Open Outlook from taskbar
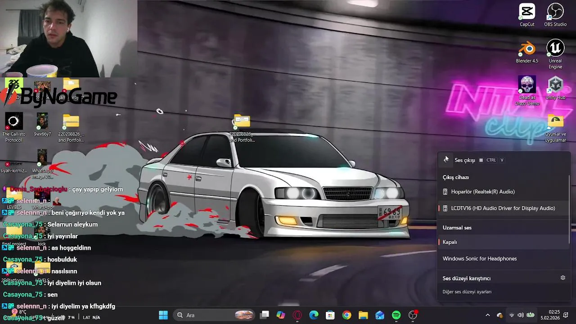The height and width of the screenshot is (324, 576). [x=380, y=315]
